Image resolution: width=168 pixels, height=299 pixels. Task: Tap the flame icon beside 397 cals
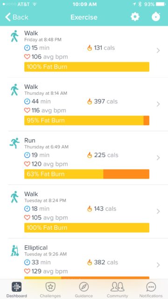(90, 101)
